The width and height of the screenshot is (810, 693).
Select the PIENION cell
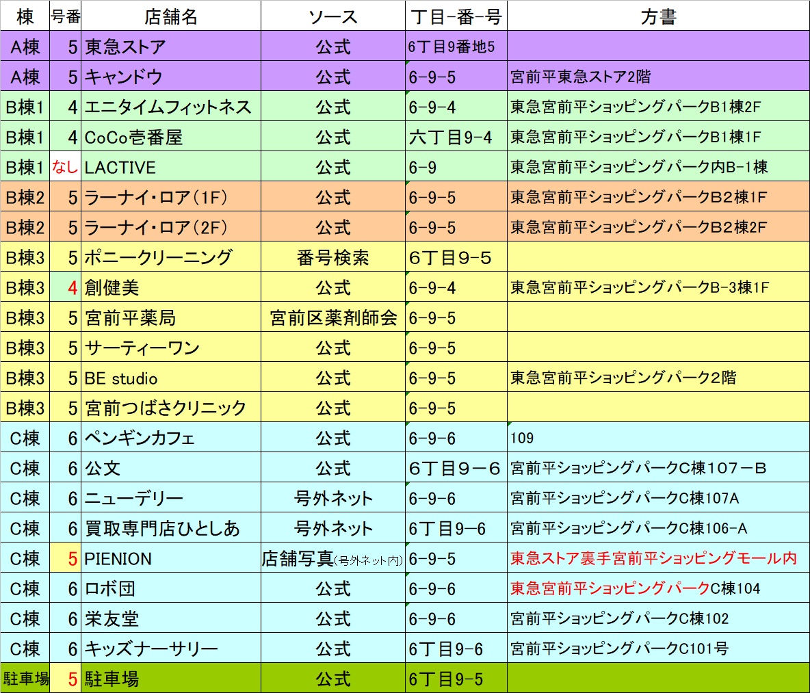171,558
